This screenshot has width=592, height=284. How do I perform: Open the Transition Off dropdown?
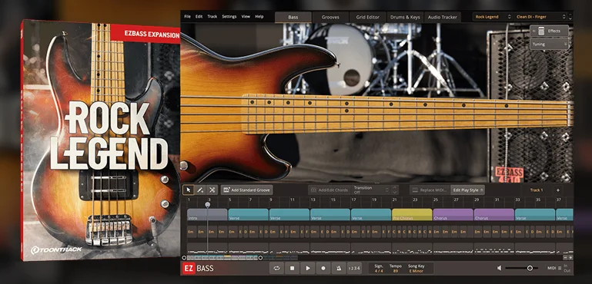[x=371, y=190]
